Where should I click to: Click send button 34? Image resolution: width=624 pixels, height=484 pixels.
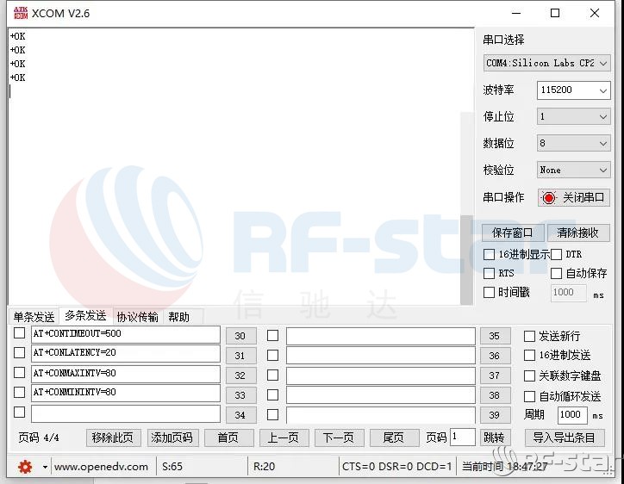click(240, 415)
